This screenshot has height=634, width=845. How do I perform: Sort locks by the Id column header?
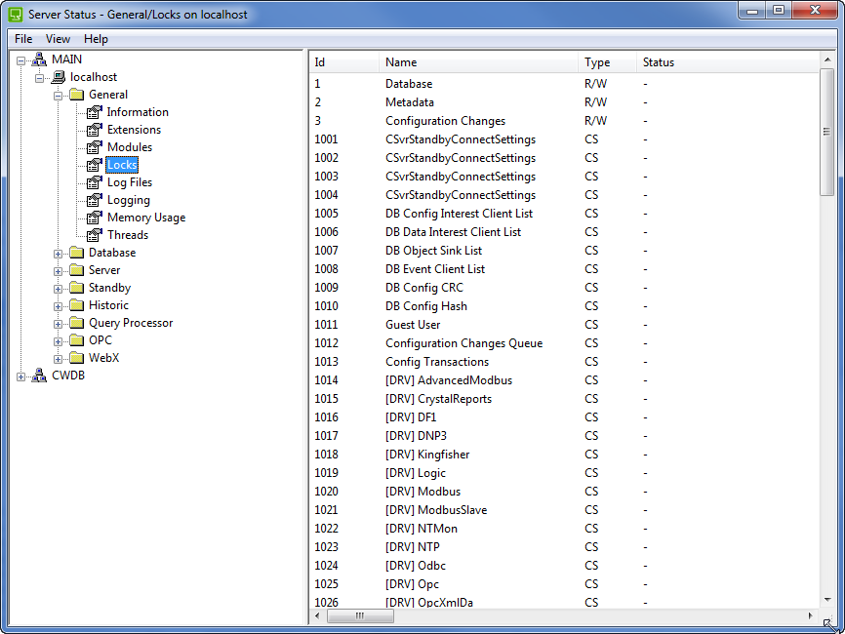point(343,62)
